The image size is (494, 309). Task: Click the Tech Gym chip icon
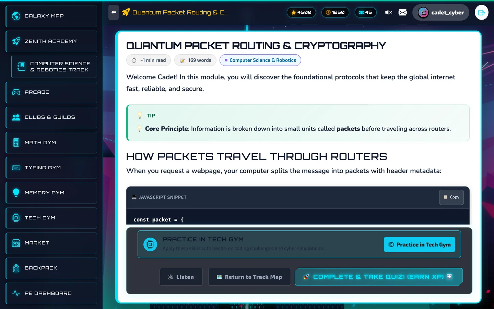(16, 218)
